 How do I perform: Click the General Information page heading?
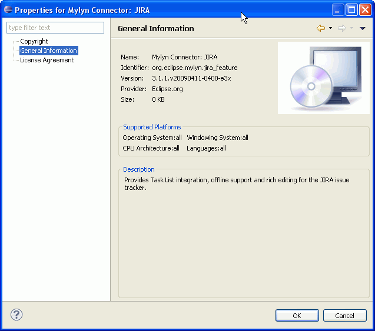point(156,28)
